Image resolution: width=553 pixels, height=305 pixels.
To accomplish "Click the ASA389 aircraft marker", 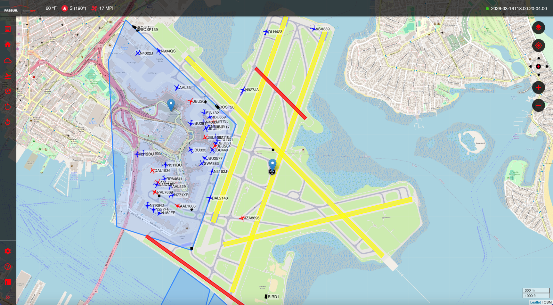I will click(x=313, y=29).
